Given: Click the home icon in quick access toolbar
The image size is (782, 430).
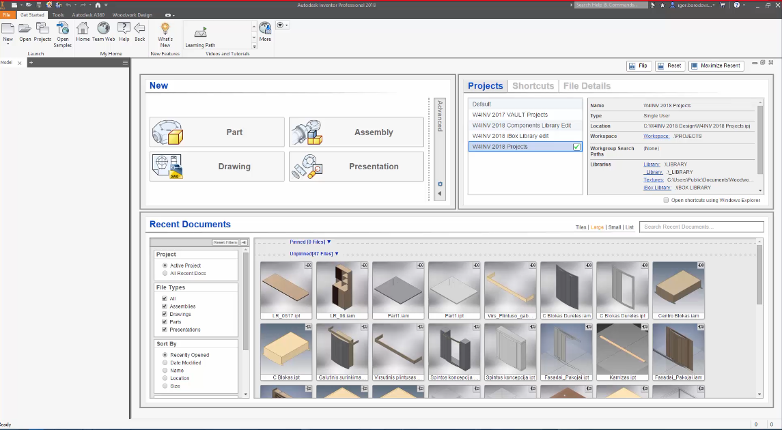Looking at the screenshot, I should [98, 5].
